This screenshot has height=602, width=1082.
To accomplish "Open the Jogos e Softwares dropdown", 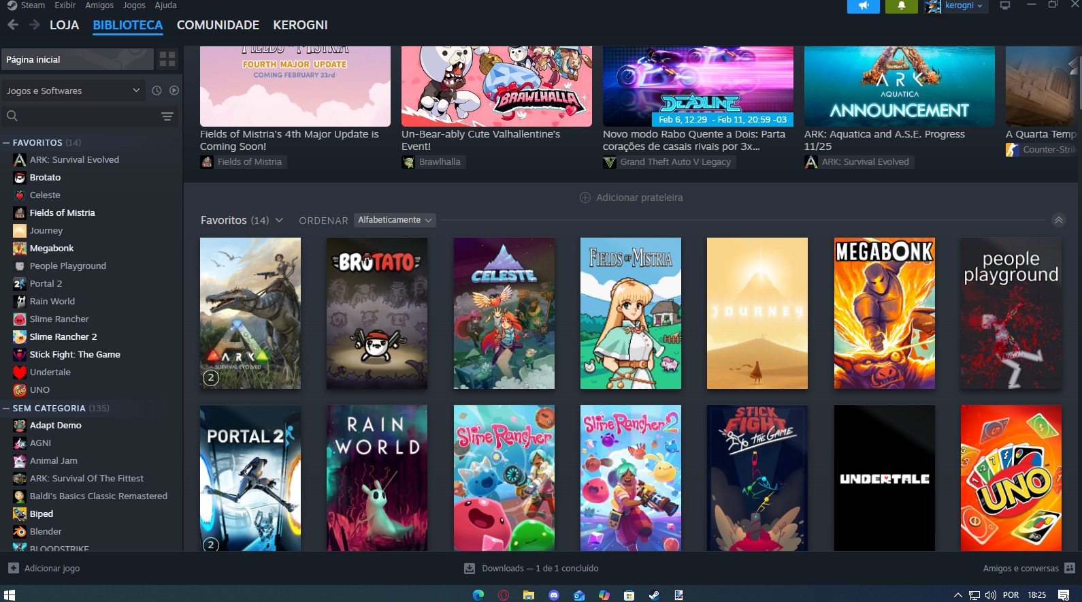I will (73, 91).
